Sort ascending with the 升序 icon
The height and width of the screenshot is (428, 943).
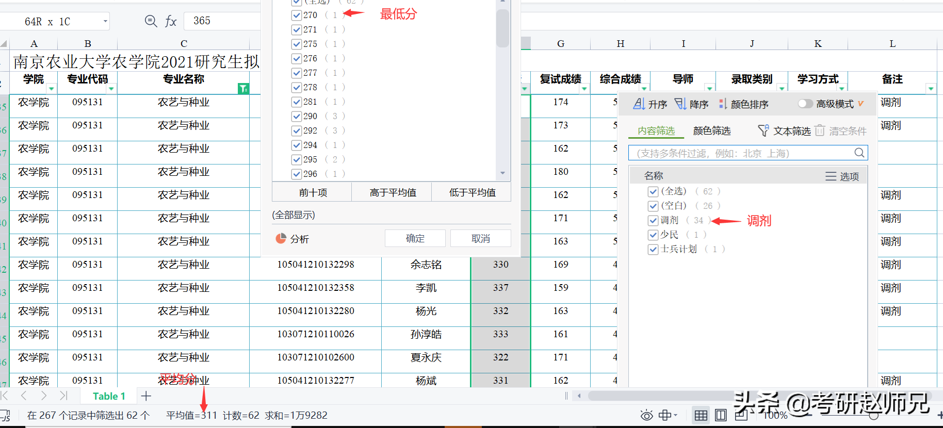tap(639, 104)
